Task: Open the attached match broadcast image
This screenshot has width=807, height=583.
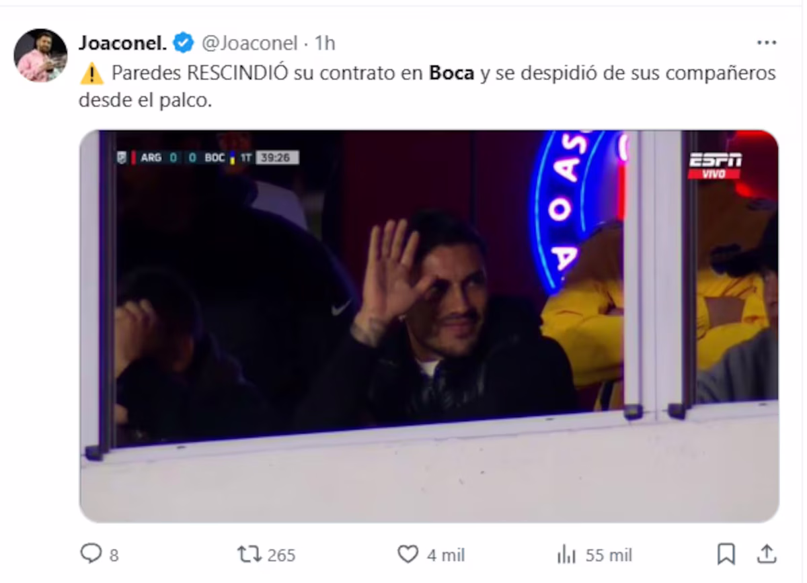Action: (429, 326)
